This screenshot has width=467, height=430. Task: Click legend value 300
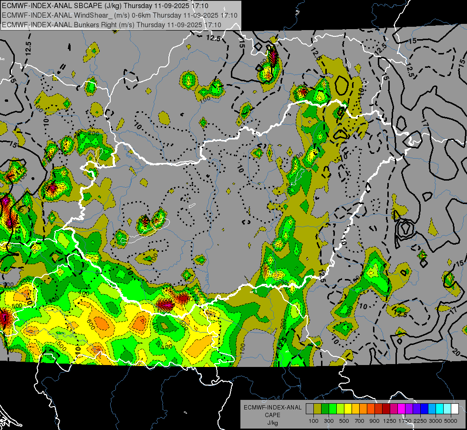329,421
